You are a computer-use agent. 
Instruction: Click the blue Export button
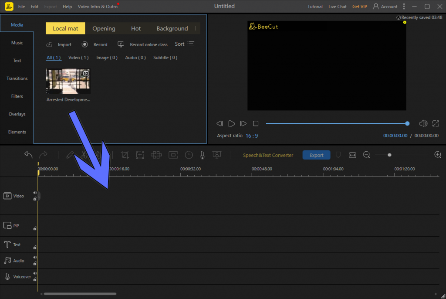(x=316, y=155)
